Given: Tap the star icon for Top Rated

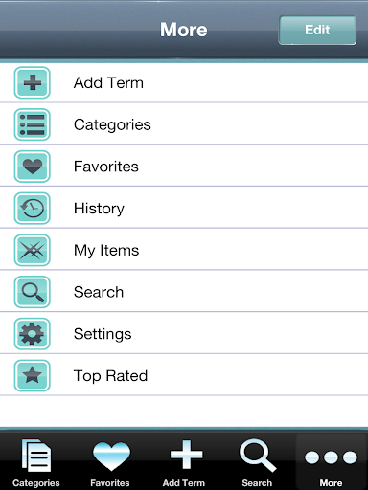Looking at the screenshot, I should pos(33,375).
